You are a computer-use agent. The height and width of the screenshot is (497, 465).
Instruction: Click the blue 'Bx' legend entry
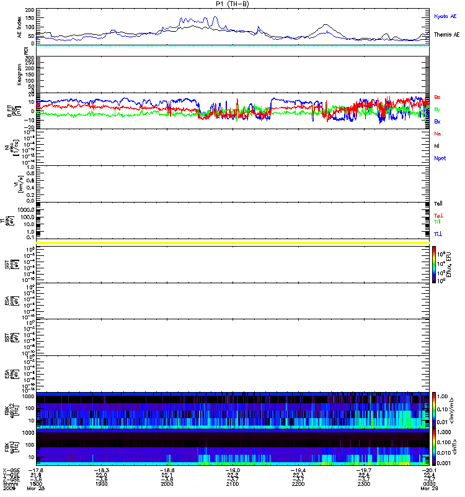click(437, 121)
